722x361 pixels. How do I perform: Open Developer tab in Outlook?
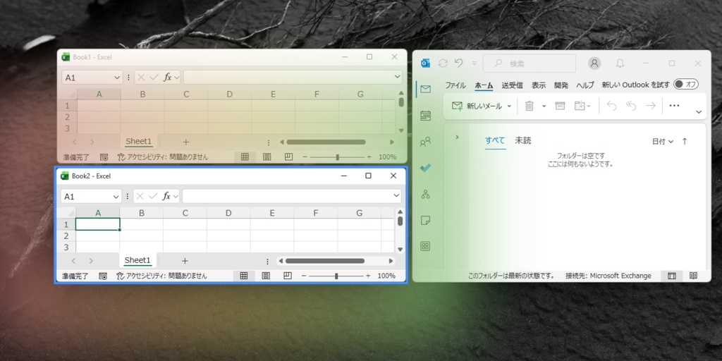[561, 85]
